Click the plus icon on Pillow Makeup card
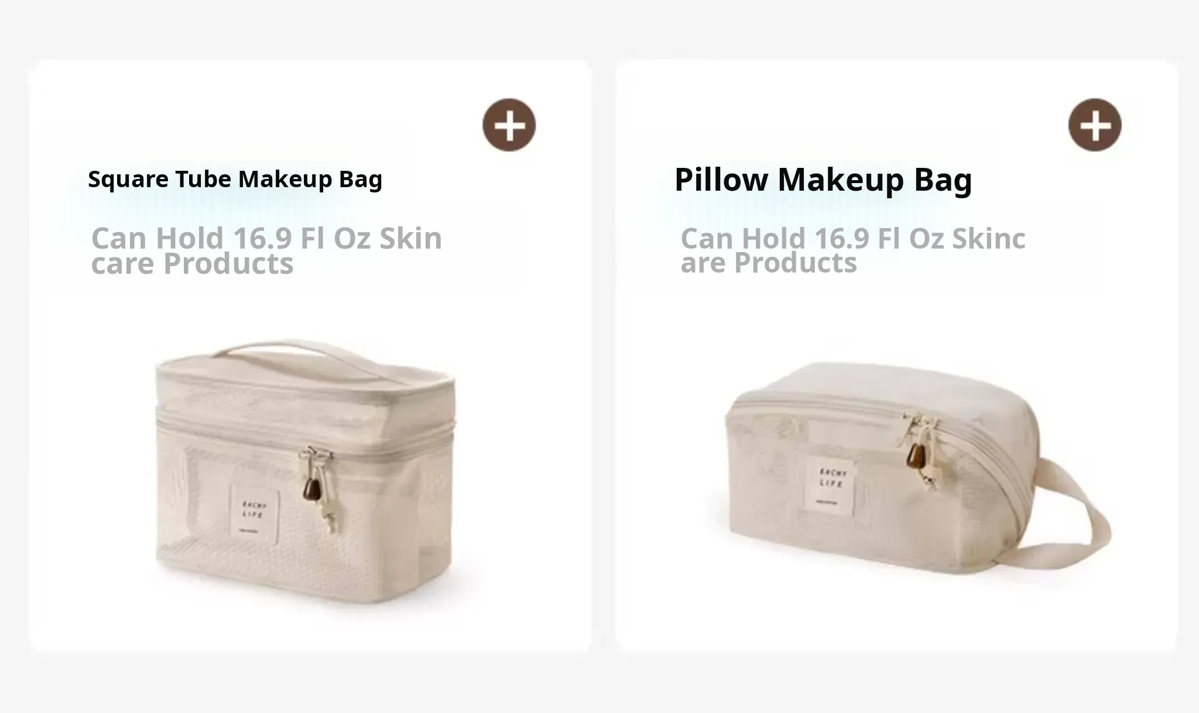Viewport: 1199px width, 713px height. [x=1095, y=125]
